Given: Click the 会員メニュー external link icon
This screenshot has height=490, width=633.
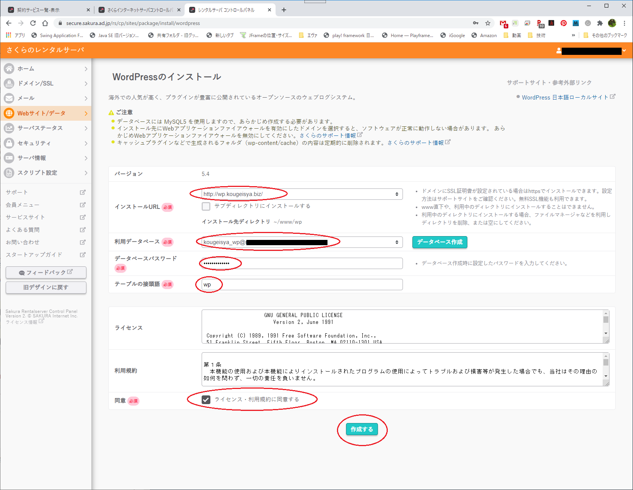Looking at the screenshot, I should tap(83, 205).
